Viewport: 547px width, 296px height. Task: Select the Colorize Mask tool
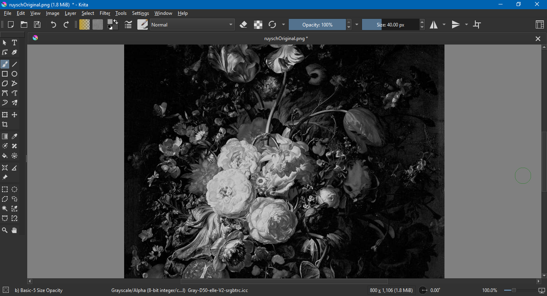tap(5, 146)
